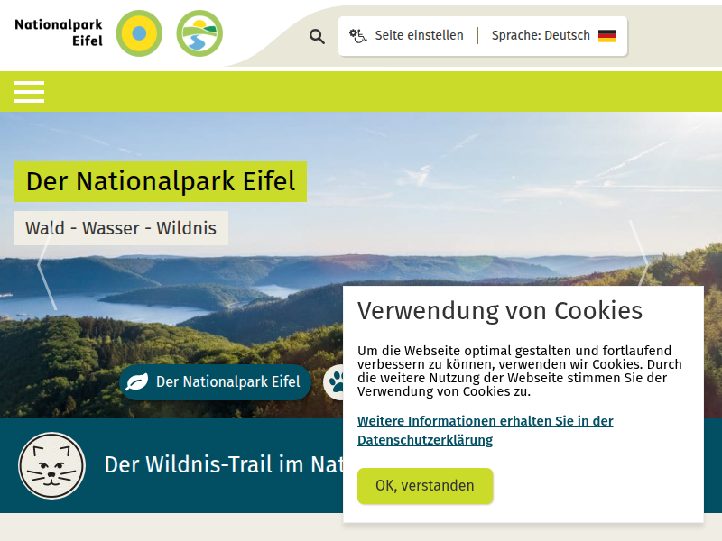
Task: Click the yellow circle with blue dot logo
Action: point(139,33)
